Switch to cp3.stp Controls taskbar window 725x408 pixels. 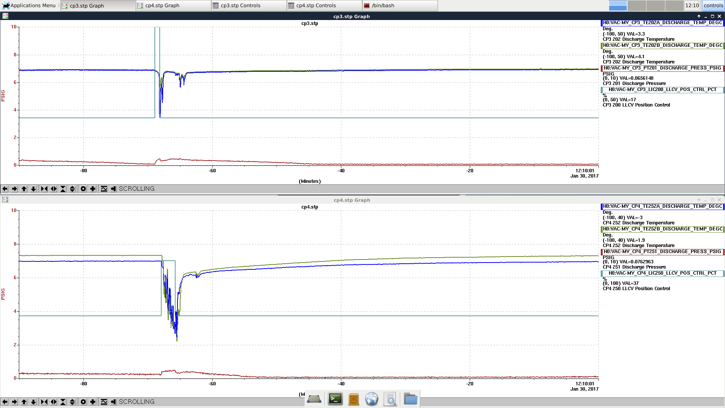249,6
